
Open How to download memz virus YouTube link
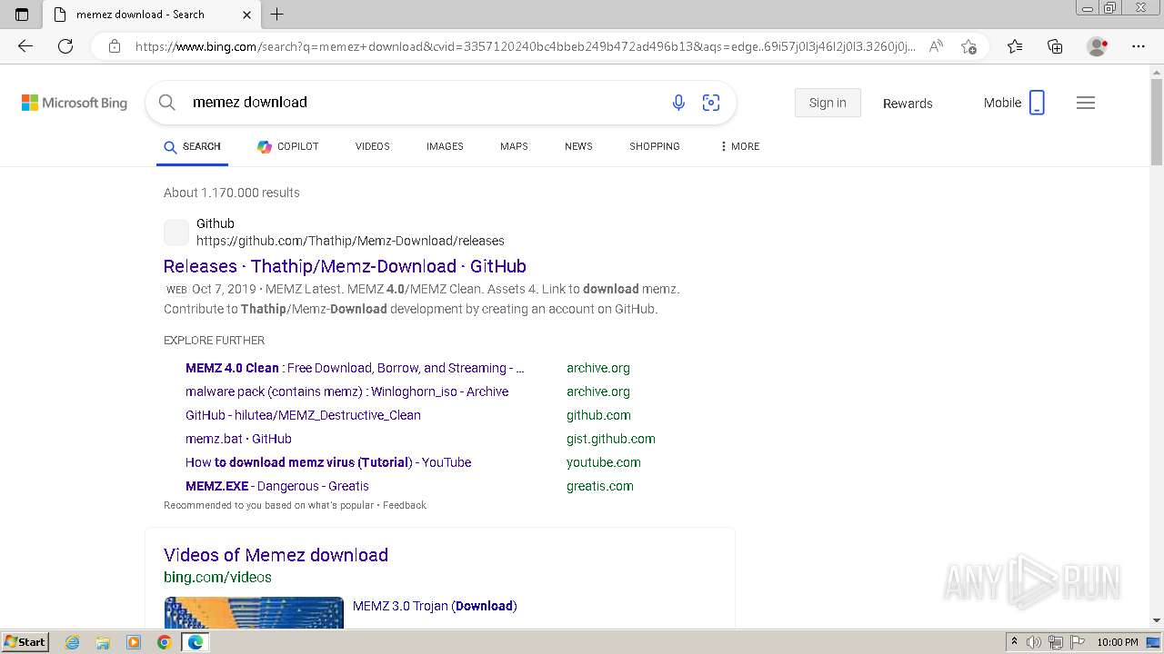(x=328, y=462)
